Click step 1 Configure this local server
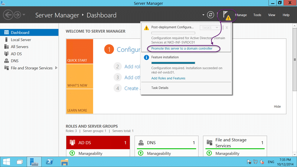 [123, 49]
